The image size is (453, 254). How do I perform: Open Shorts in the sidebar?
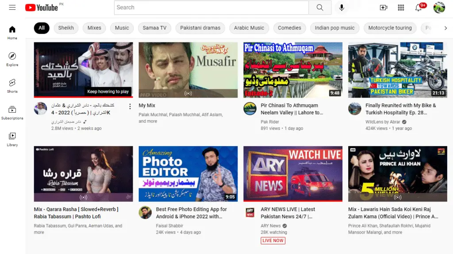[x=12, y=86]
